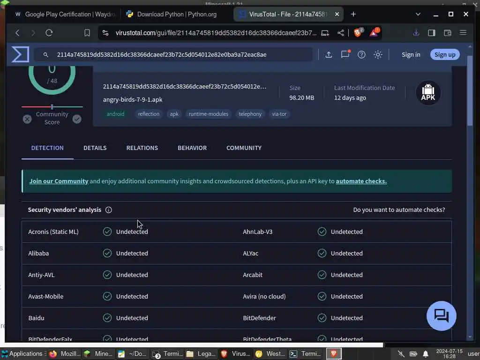
Task: Open the help question mark icon
Action: [361, 54]
